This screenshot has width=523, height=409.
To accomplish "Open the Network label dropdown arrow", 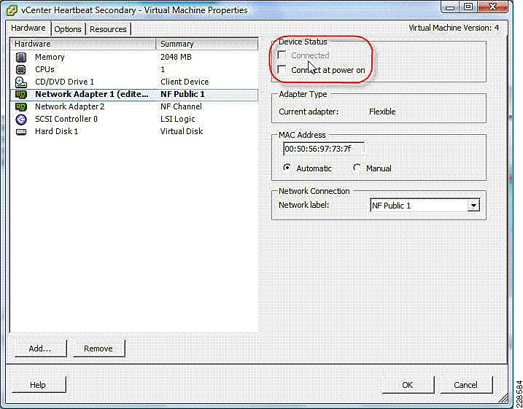I will click(473, 206).
